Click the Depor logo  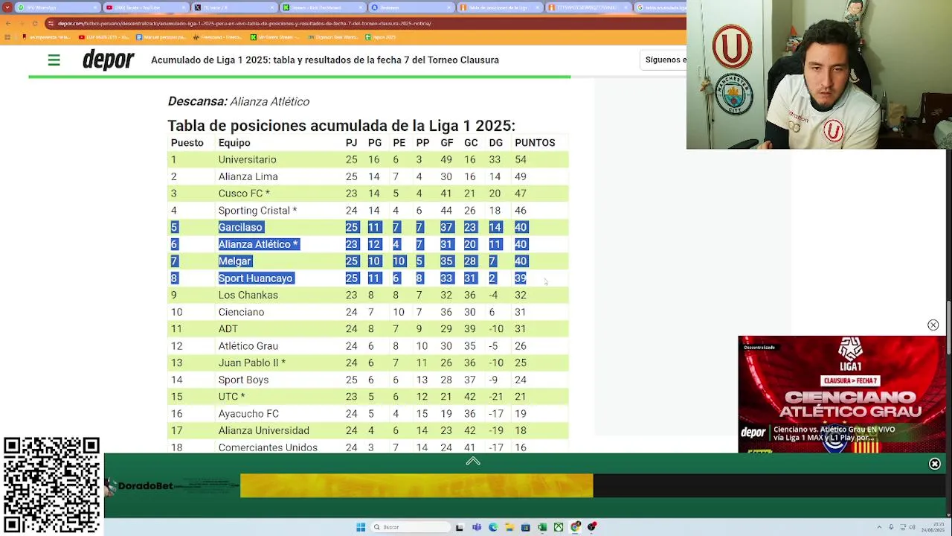pyautogui.click(x=108, y=60)
